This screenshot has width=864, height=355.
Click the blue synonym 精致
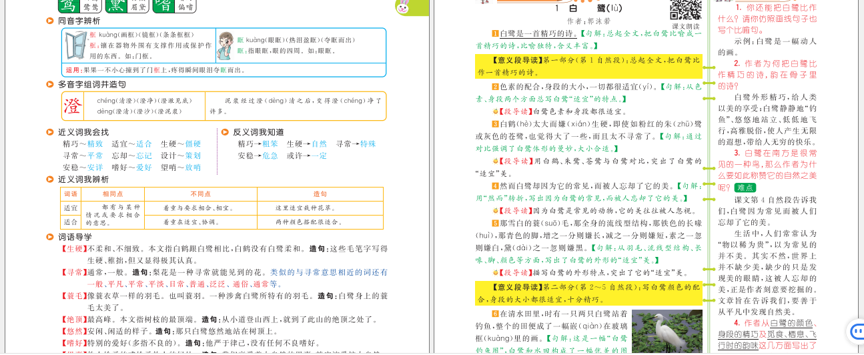click(95, 144)
